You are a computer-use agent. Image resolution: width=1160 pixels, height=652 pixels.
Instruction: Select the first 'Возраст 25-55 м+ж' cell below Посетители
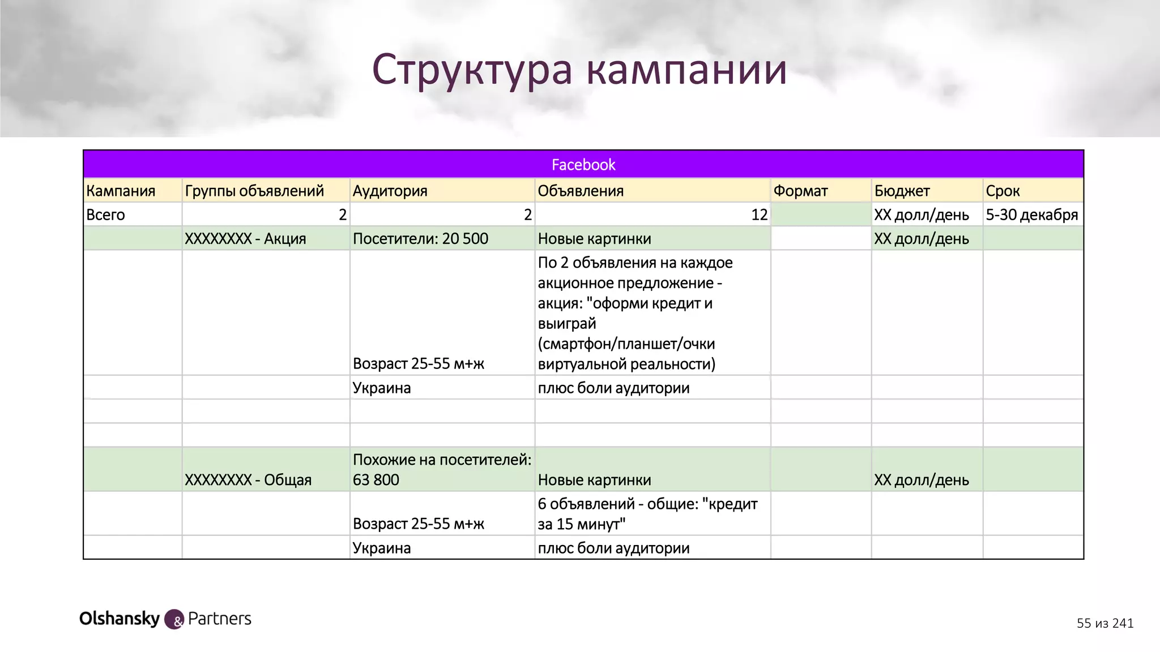coord(442,312)
